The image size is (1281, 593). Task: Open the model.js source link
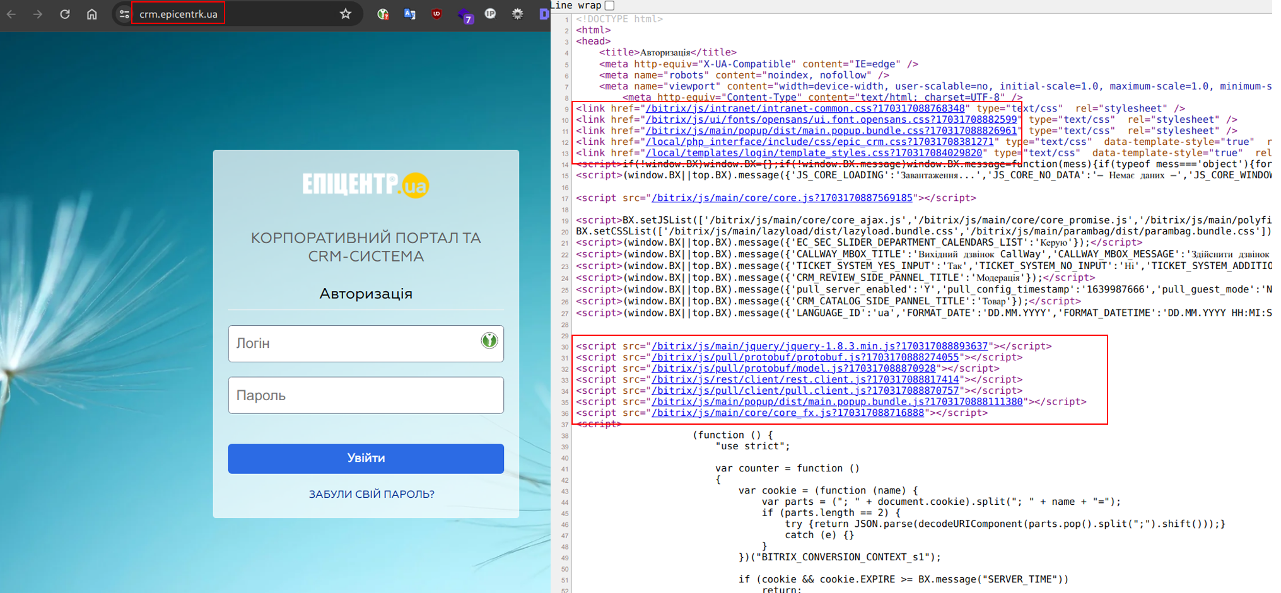coord(793,368)
